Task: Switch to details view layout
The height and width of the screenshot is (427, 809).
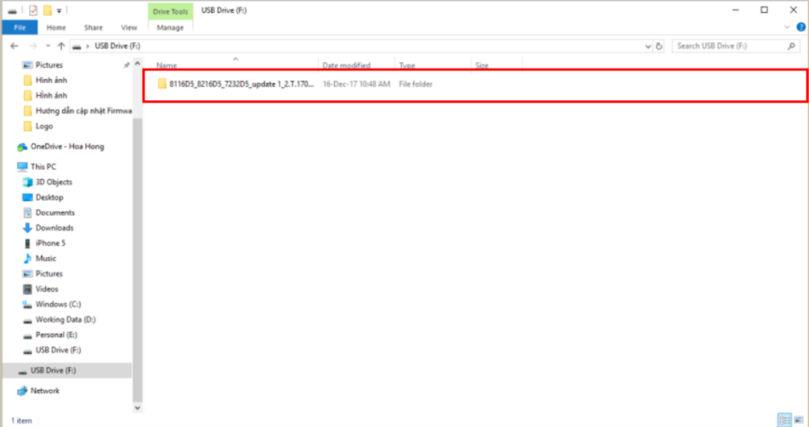Action: coord(784,419)
